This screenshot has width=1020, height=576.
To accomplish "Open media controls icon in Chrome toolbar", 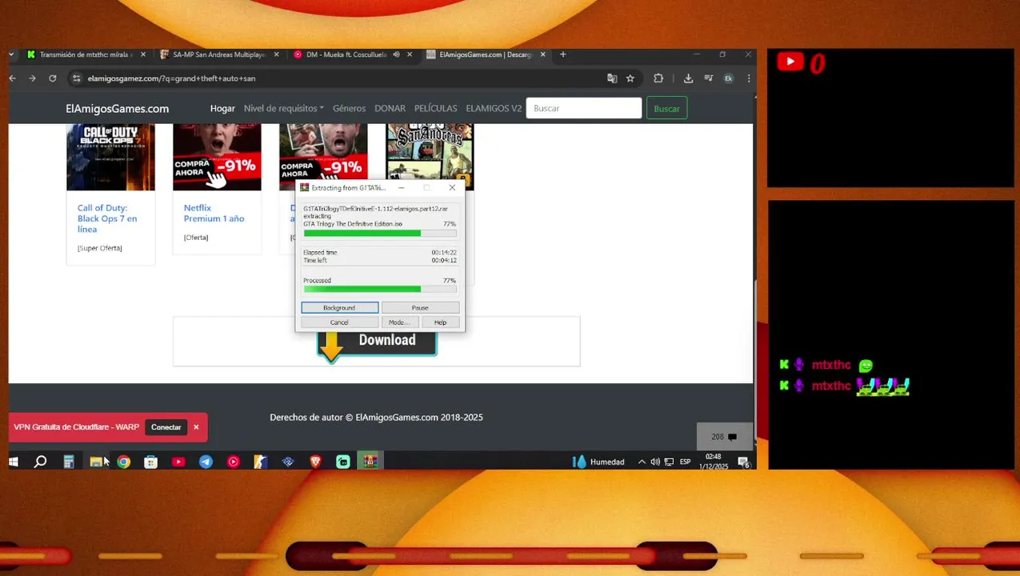I will tap(709, 78).
